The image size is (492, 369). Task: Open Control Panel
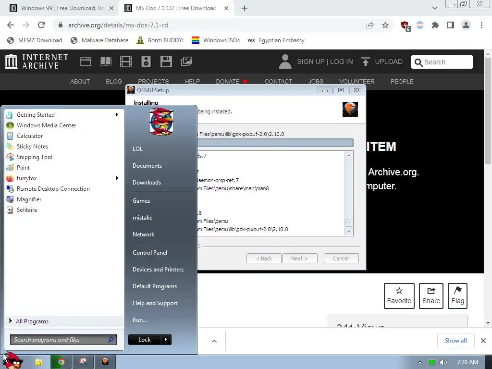pyautogui.click(x=150, y=253)
